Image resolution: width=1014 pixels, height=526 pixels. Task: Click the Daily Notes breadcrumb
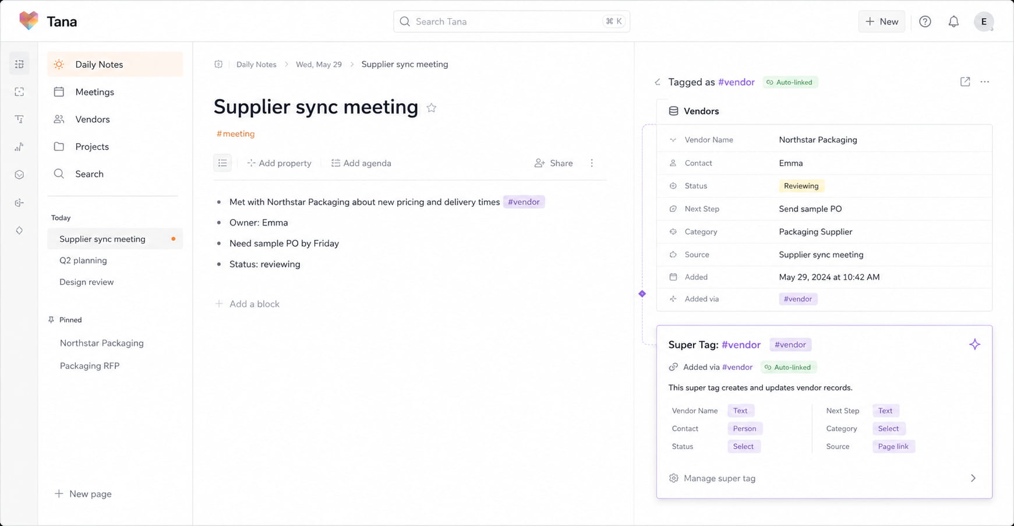[x=256, y=64]
